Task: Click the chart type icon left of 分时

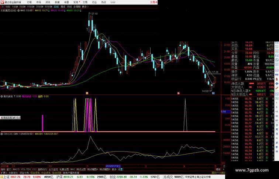Action: 2,7
